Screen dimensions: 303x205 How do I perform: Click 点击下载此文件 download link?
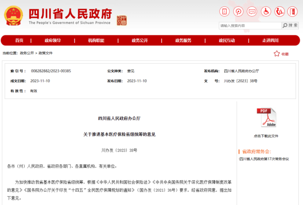click(x=266, y=136)
